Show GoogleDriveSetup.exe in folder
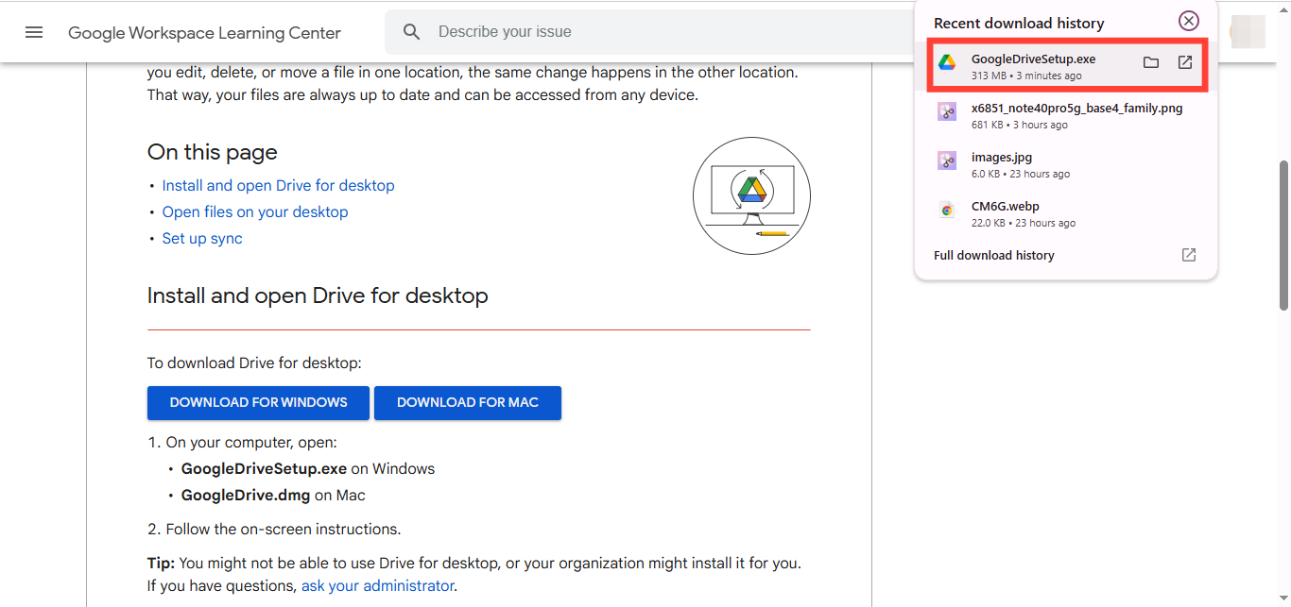Viewport: 1291px width, 607px height. (x=1150, y=62)
